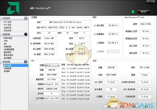
Task: Click the blue info icon for 系统信息
Action: tap(26, 62)
